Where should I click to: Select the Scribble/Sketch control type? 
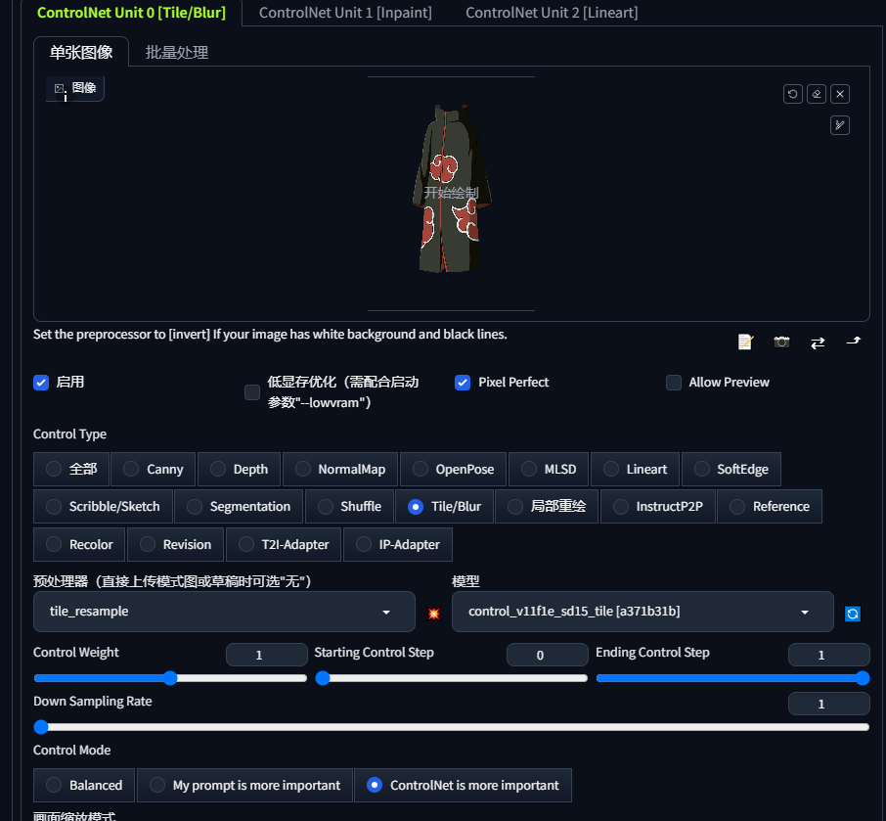[103, 507]
